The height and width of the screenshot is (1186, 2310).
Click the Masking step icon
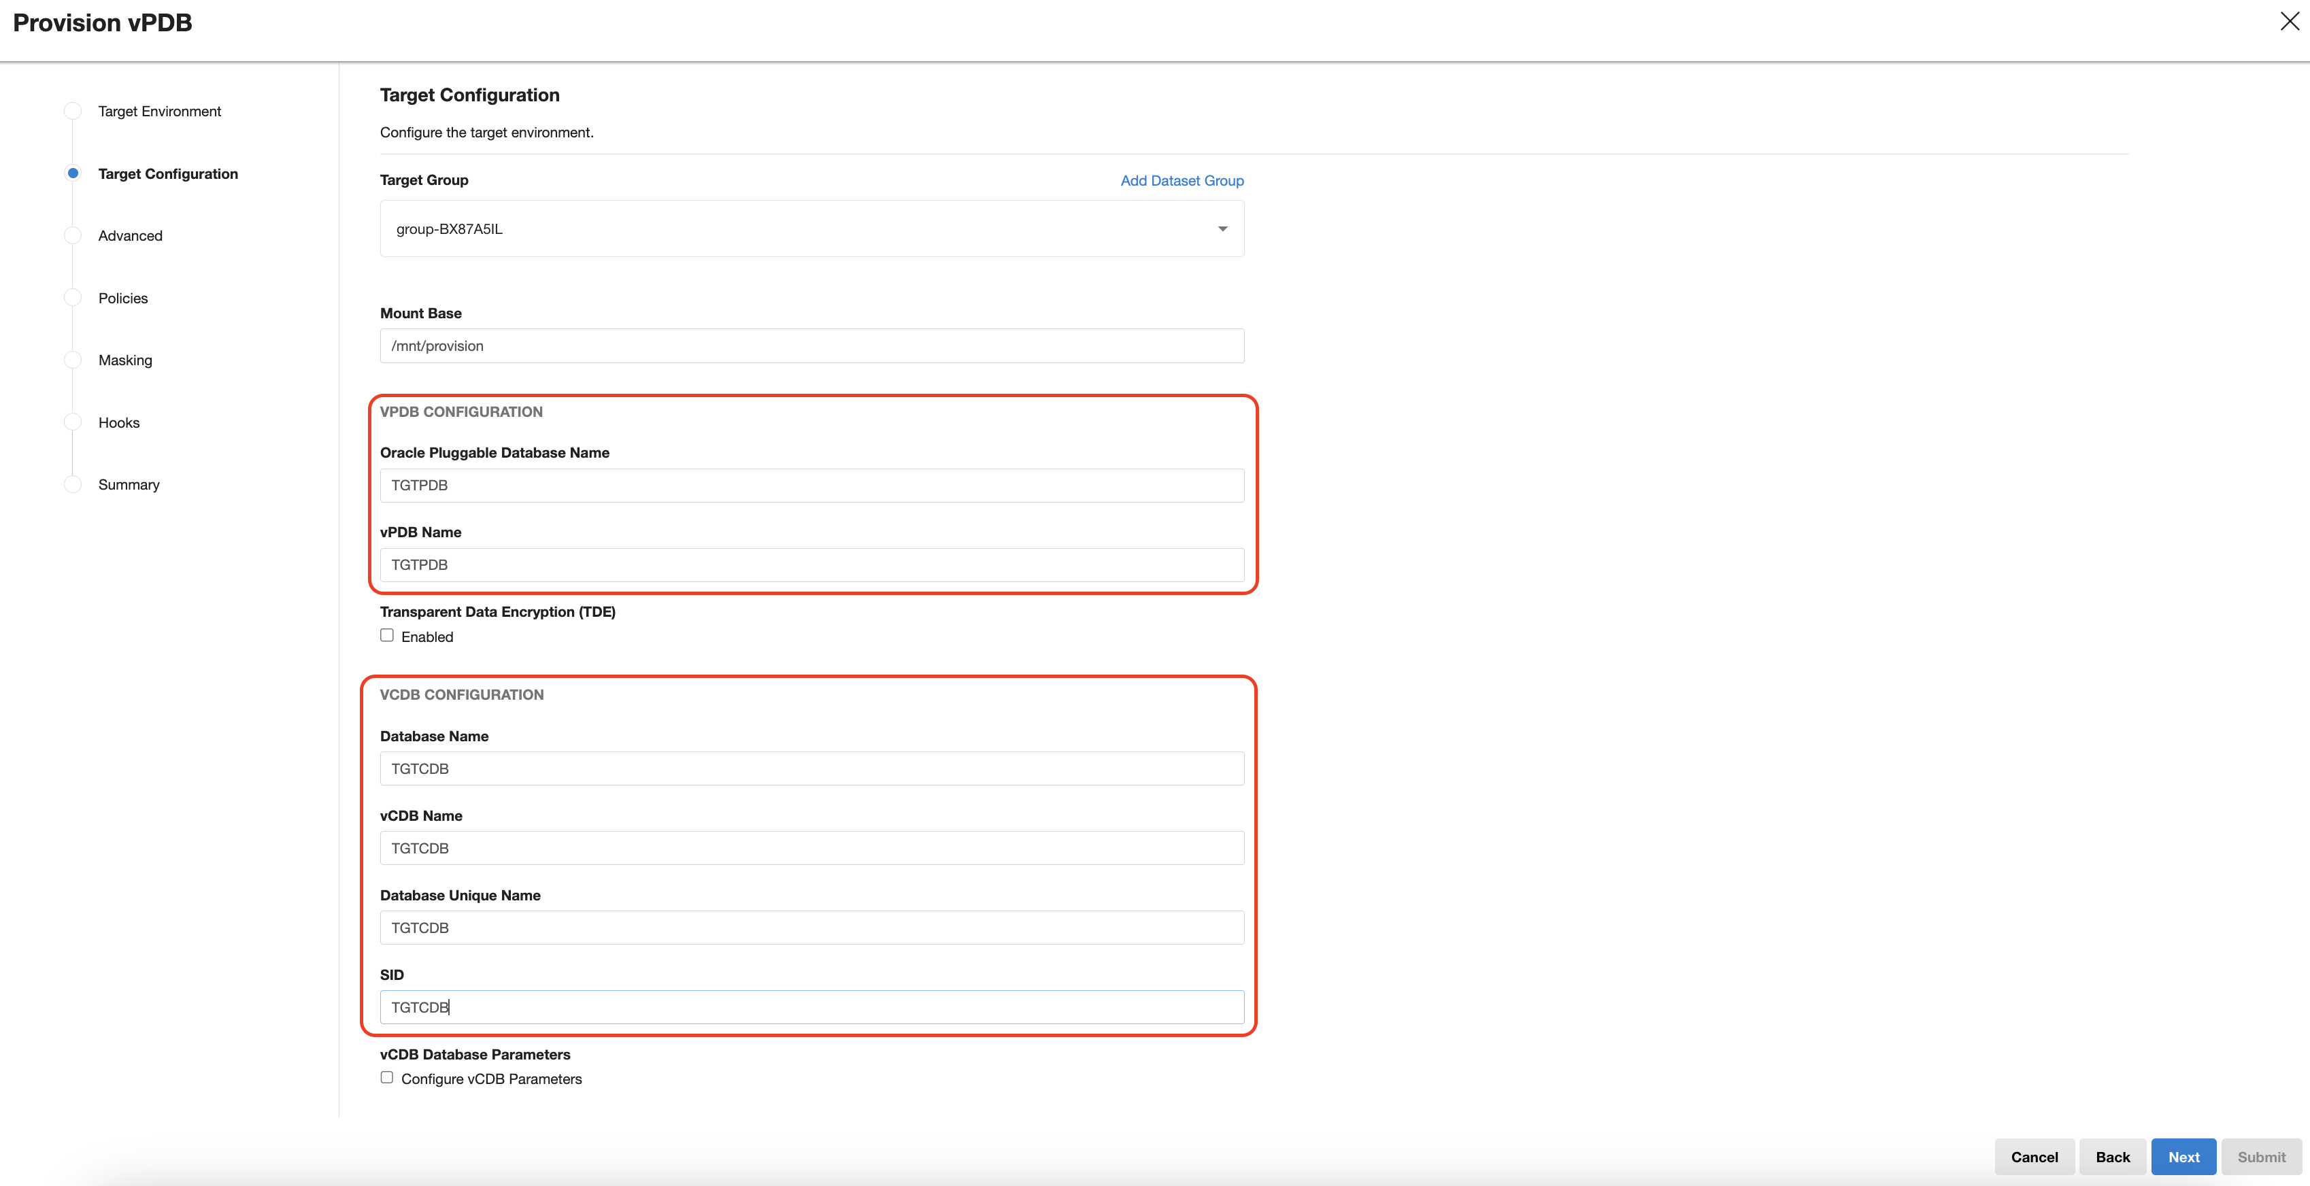[71, 360]
